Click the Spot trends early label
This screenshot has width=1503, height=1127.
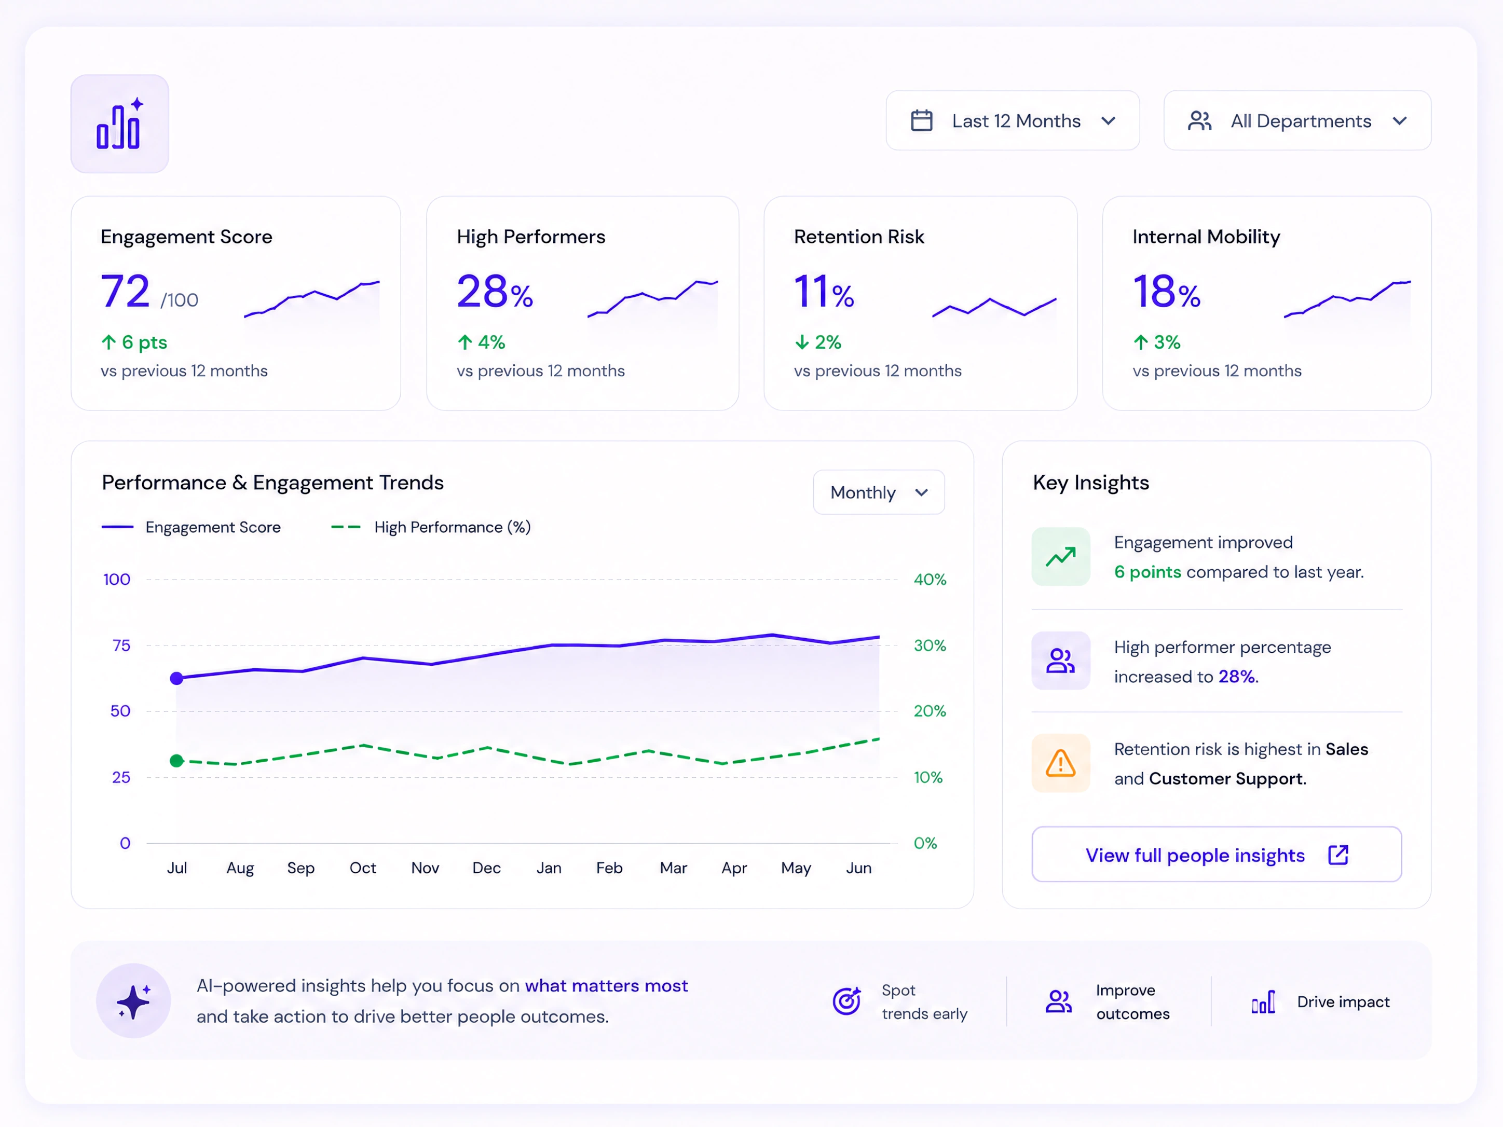924,1001
